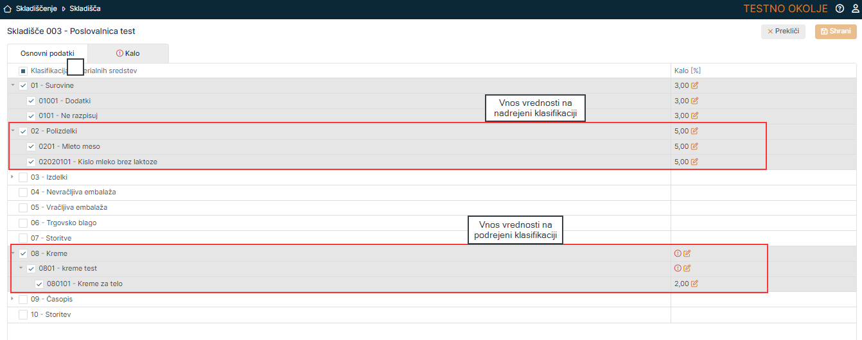
Task: Toggle the select-all header checkbox
Action: (23, 71)
